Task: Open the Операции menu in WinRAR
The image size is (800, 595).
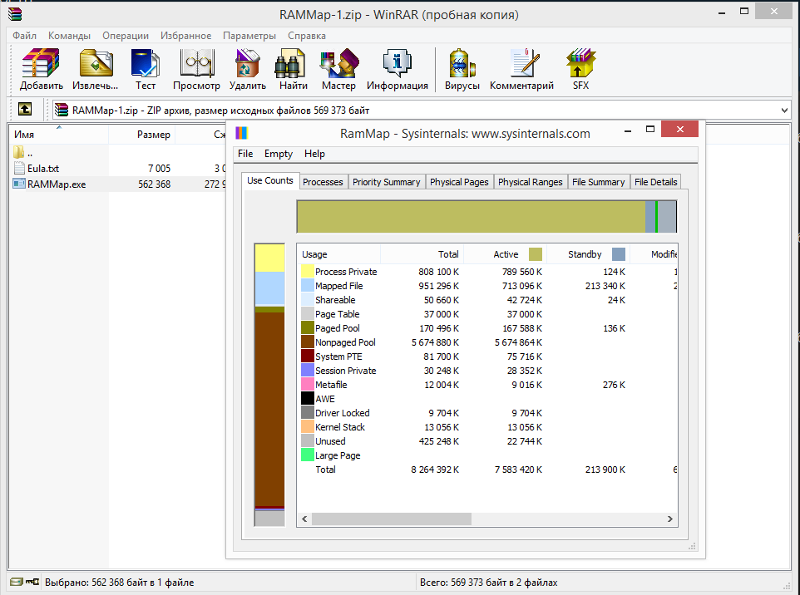Action: click(x=126, y=36)
